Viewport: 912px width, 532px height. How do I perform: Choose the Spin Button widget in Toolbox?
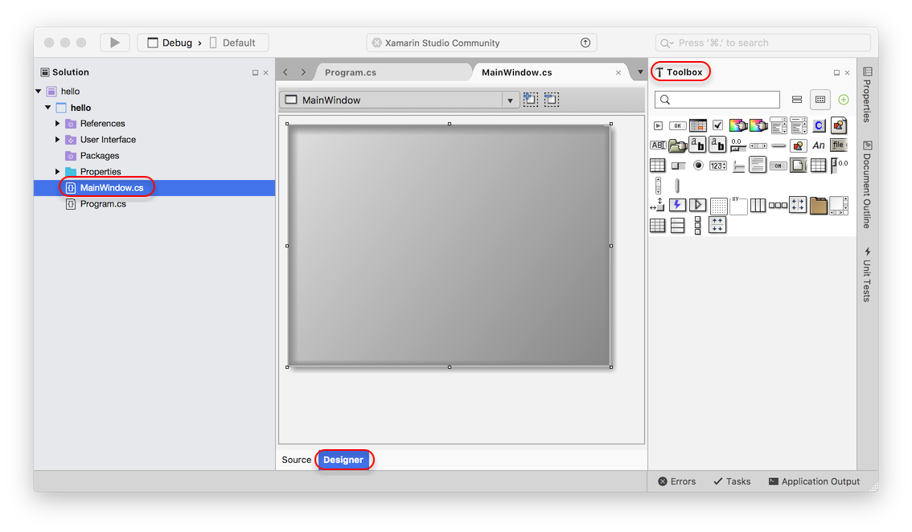[x=718, y=166]
